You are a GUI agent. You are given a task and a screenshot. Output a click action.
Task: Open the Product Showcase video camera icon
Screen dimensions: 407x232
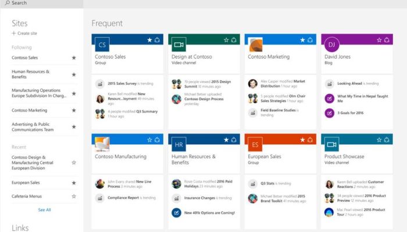pyautogui.click(x=332, y=144)
